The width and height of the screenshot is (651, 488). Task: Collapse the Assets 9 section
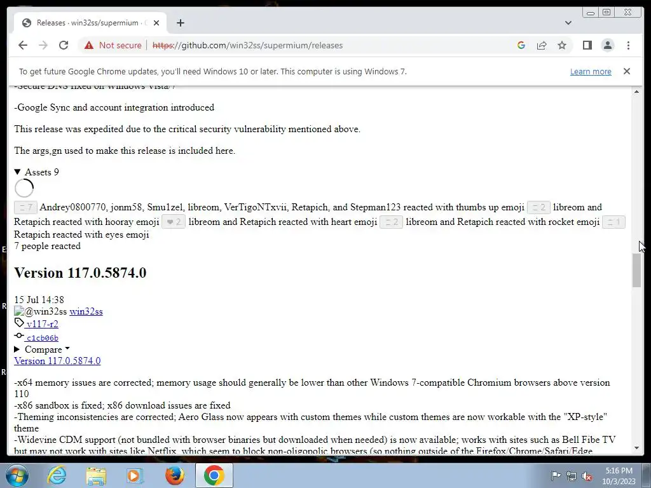point(36,172)
